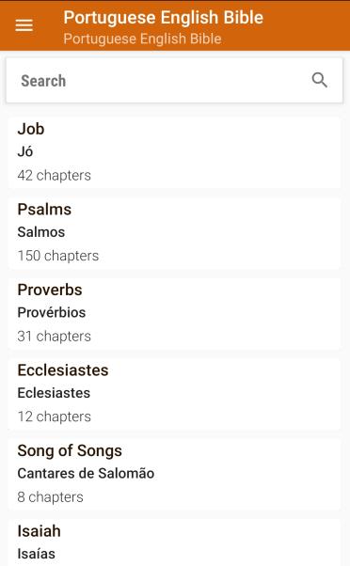350x566 pixels.
Task: Open the book of Job
Action: [x=174, y=152]
